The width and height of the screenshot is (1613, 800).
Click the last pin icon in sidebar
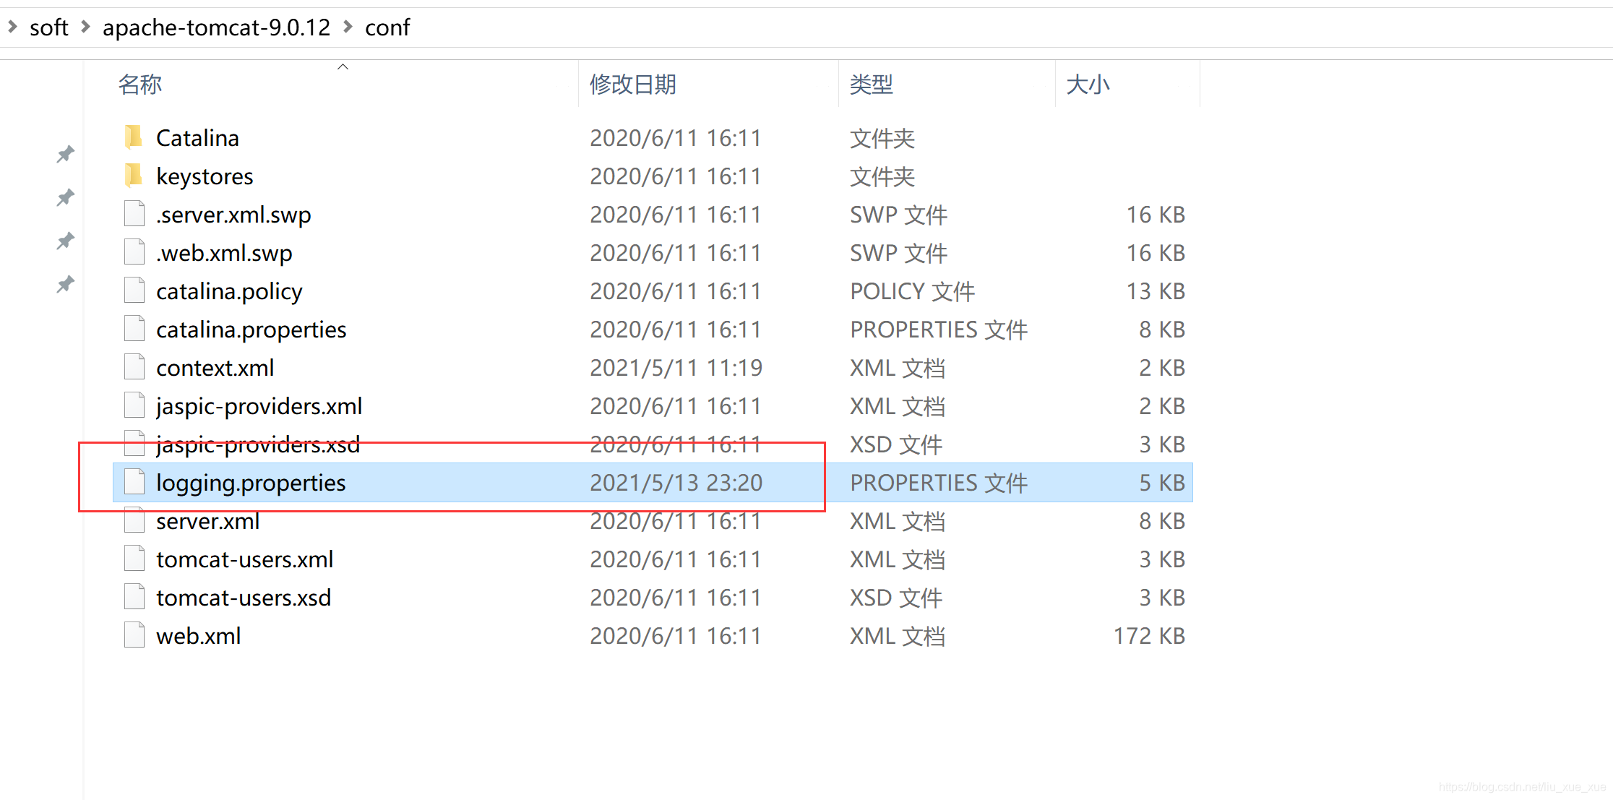coord(66,284)
